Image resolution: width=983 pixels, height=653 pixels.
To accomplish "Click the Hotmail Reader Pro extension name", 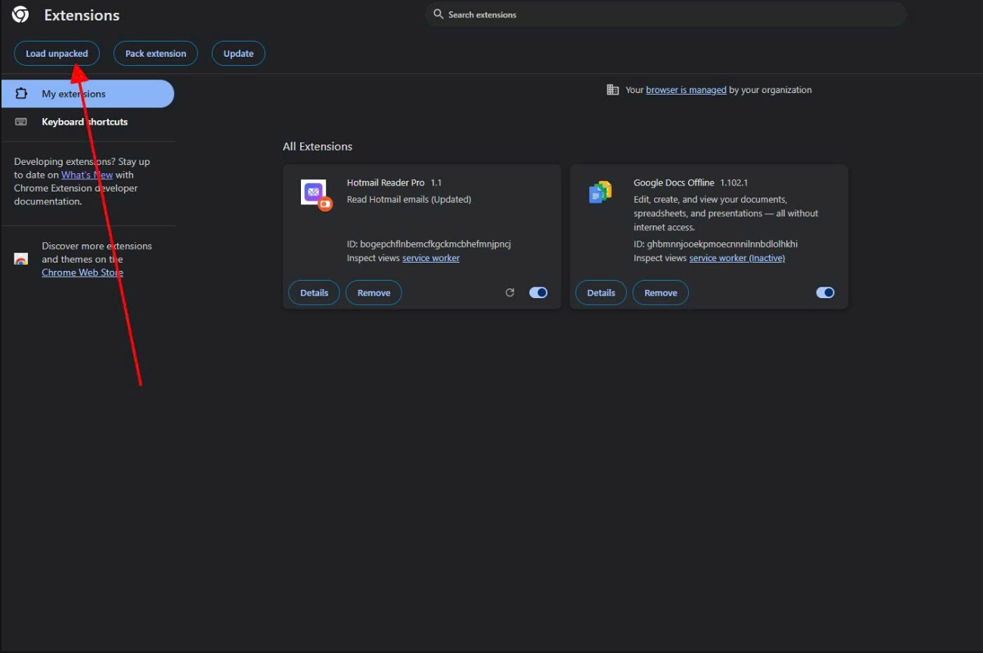I will (x=386, y=182).
